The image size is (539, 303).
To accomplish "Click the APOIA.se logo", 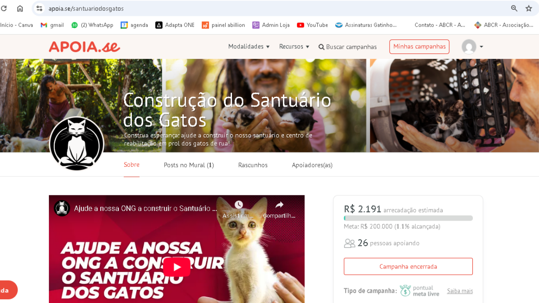I will tap(85, 47).
